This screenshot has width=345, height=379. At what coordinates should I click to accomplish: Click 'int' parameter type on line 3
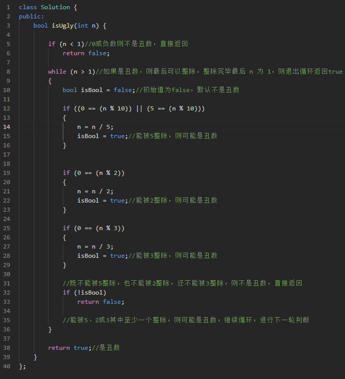click(x=83, y=26)
